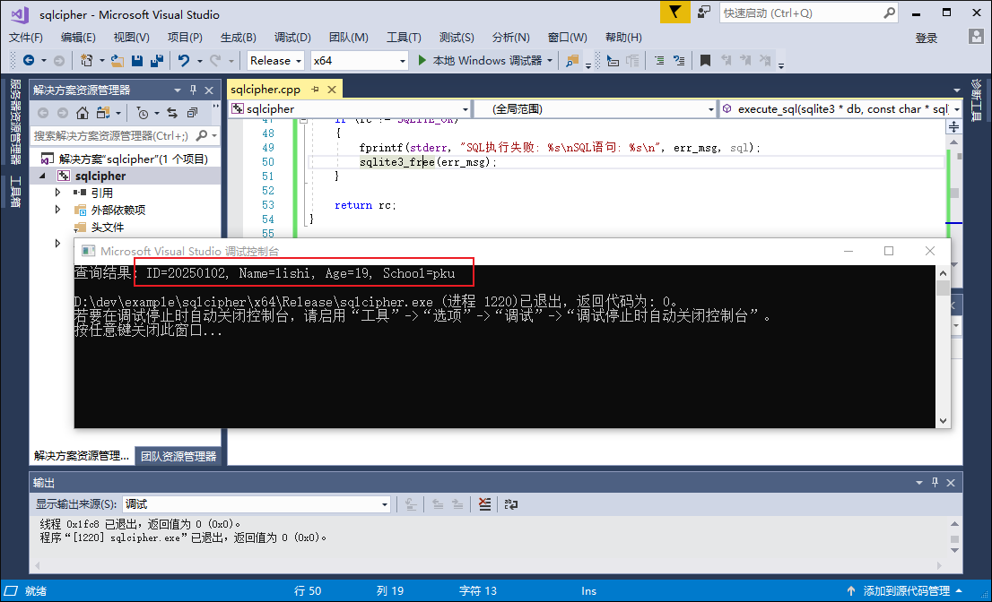Switch to the 团队资源管理器 tab
This screenshot has width=992, height=602.
tap(178, 456)
